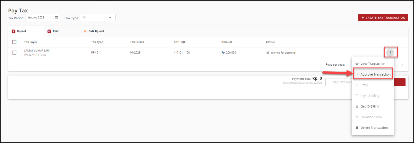Viewport: 414px width, 143px height.
Task: Check the LAKSMI SUKMA SARI row checkbox
Action: point(14,53)
